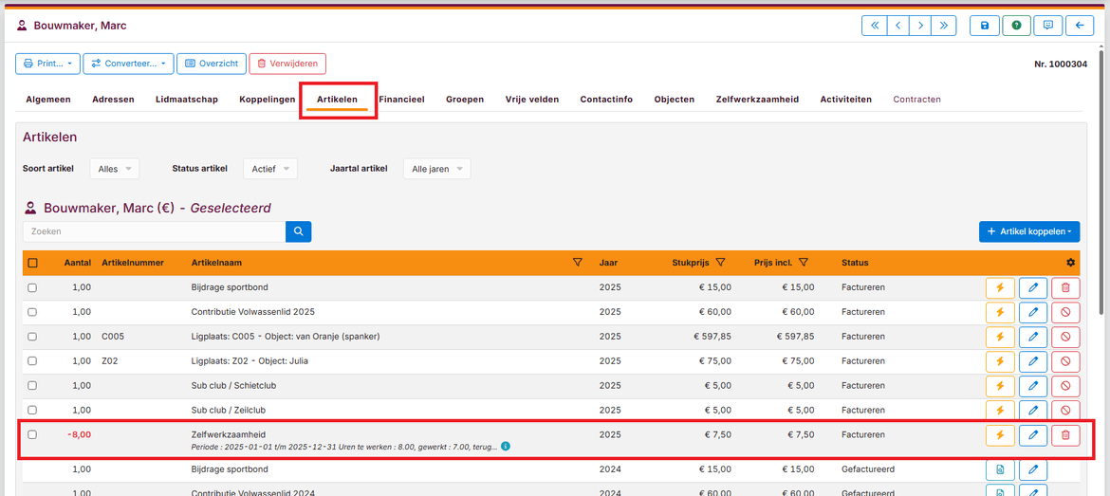
Task: Open the feedback chat bubble icon
Action: point(1047,26)
